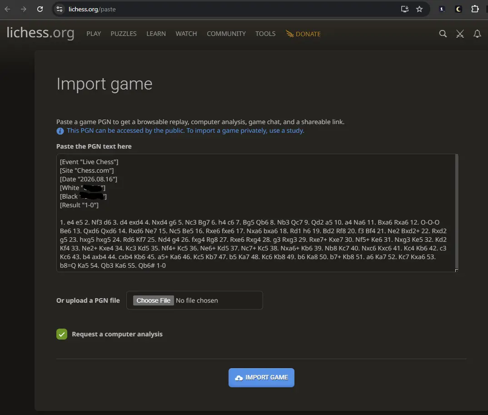Click the browser forward arrow
This screenshot has width=488, height=415.
point(24,9)
